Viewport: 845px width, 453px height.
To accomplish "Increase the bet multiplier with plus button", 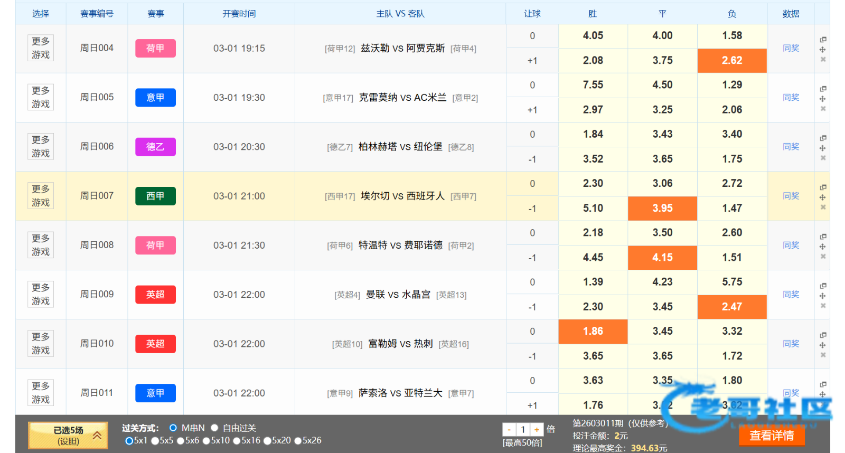I will pos(537,430).
